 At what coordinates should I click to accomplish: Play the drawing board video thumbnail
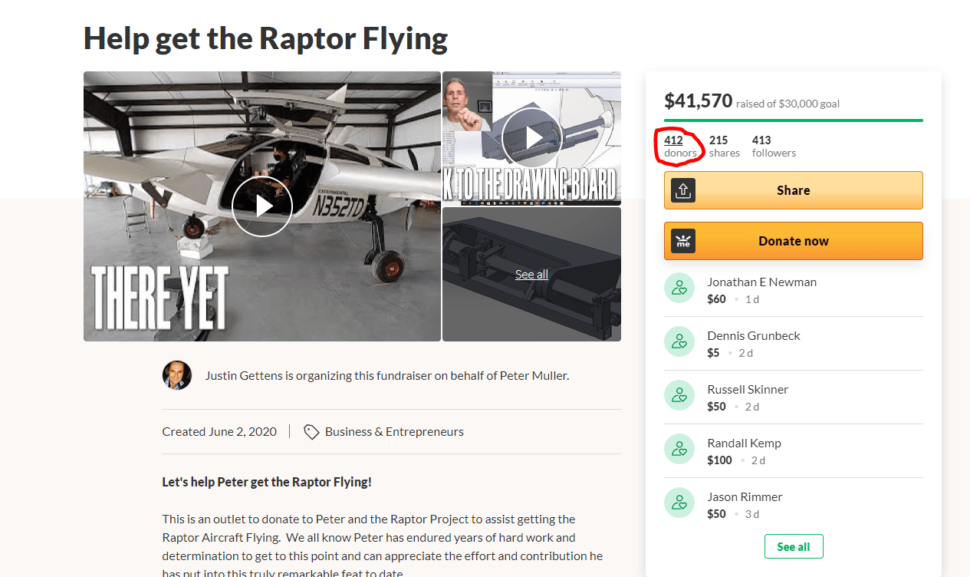click(x=532, y=138)
